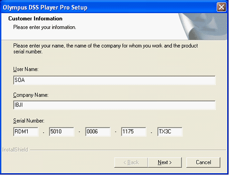229x175 pixels.
Task: Focus the User Name field containing SOA
Action: coord(114,80)
